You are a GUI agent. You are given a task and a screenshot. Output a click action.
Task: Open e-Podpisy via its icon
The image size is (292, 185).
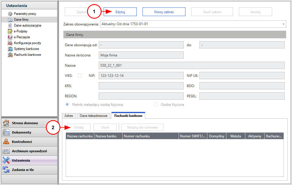click(x=10, y=31)
